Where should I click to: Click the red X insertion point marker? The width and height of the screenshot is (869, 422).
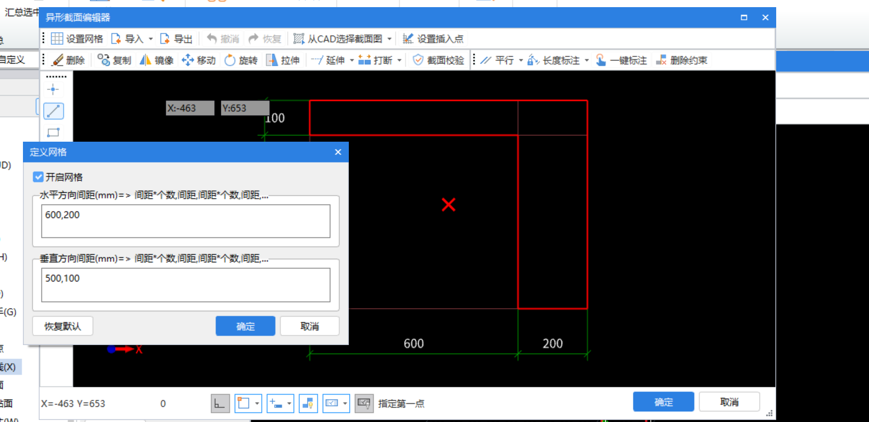pos(448,205)
